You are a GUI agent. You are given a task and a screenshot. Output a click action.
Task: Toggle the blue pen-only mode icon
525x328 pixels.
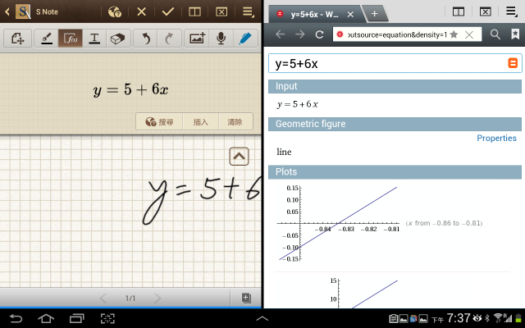[245, 39]
